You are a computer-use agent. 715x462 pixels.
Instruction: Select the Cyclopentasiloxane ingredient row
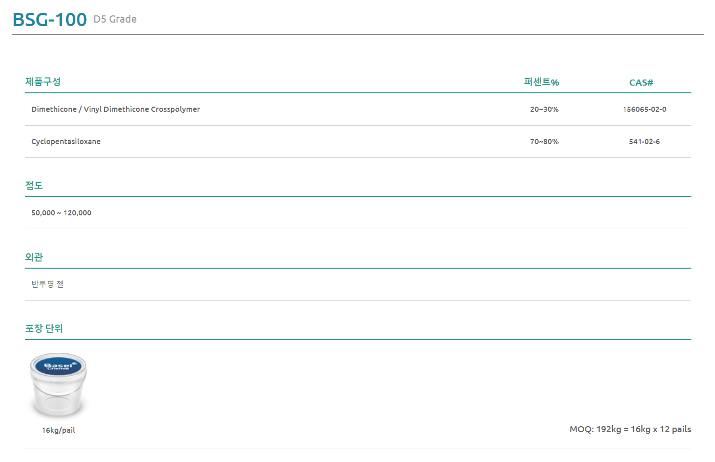(358, 142)
